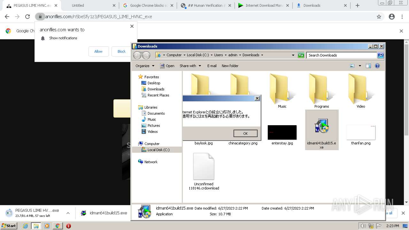409x230 pixels.
Task: Select Pictures library
Action: (x=154, y=126)
